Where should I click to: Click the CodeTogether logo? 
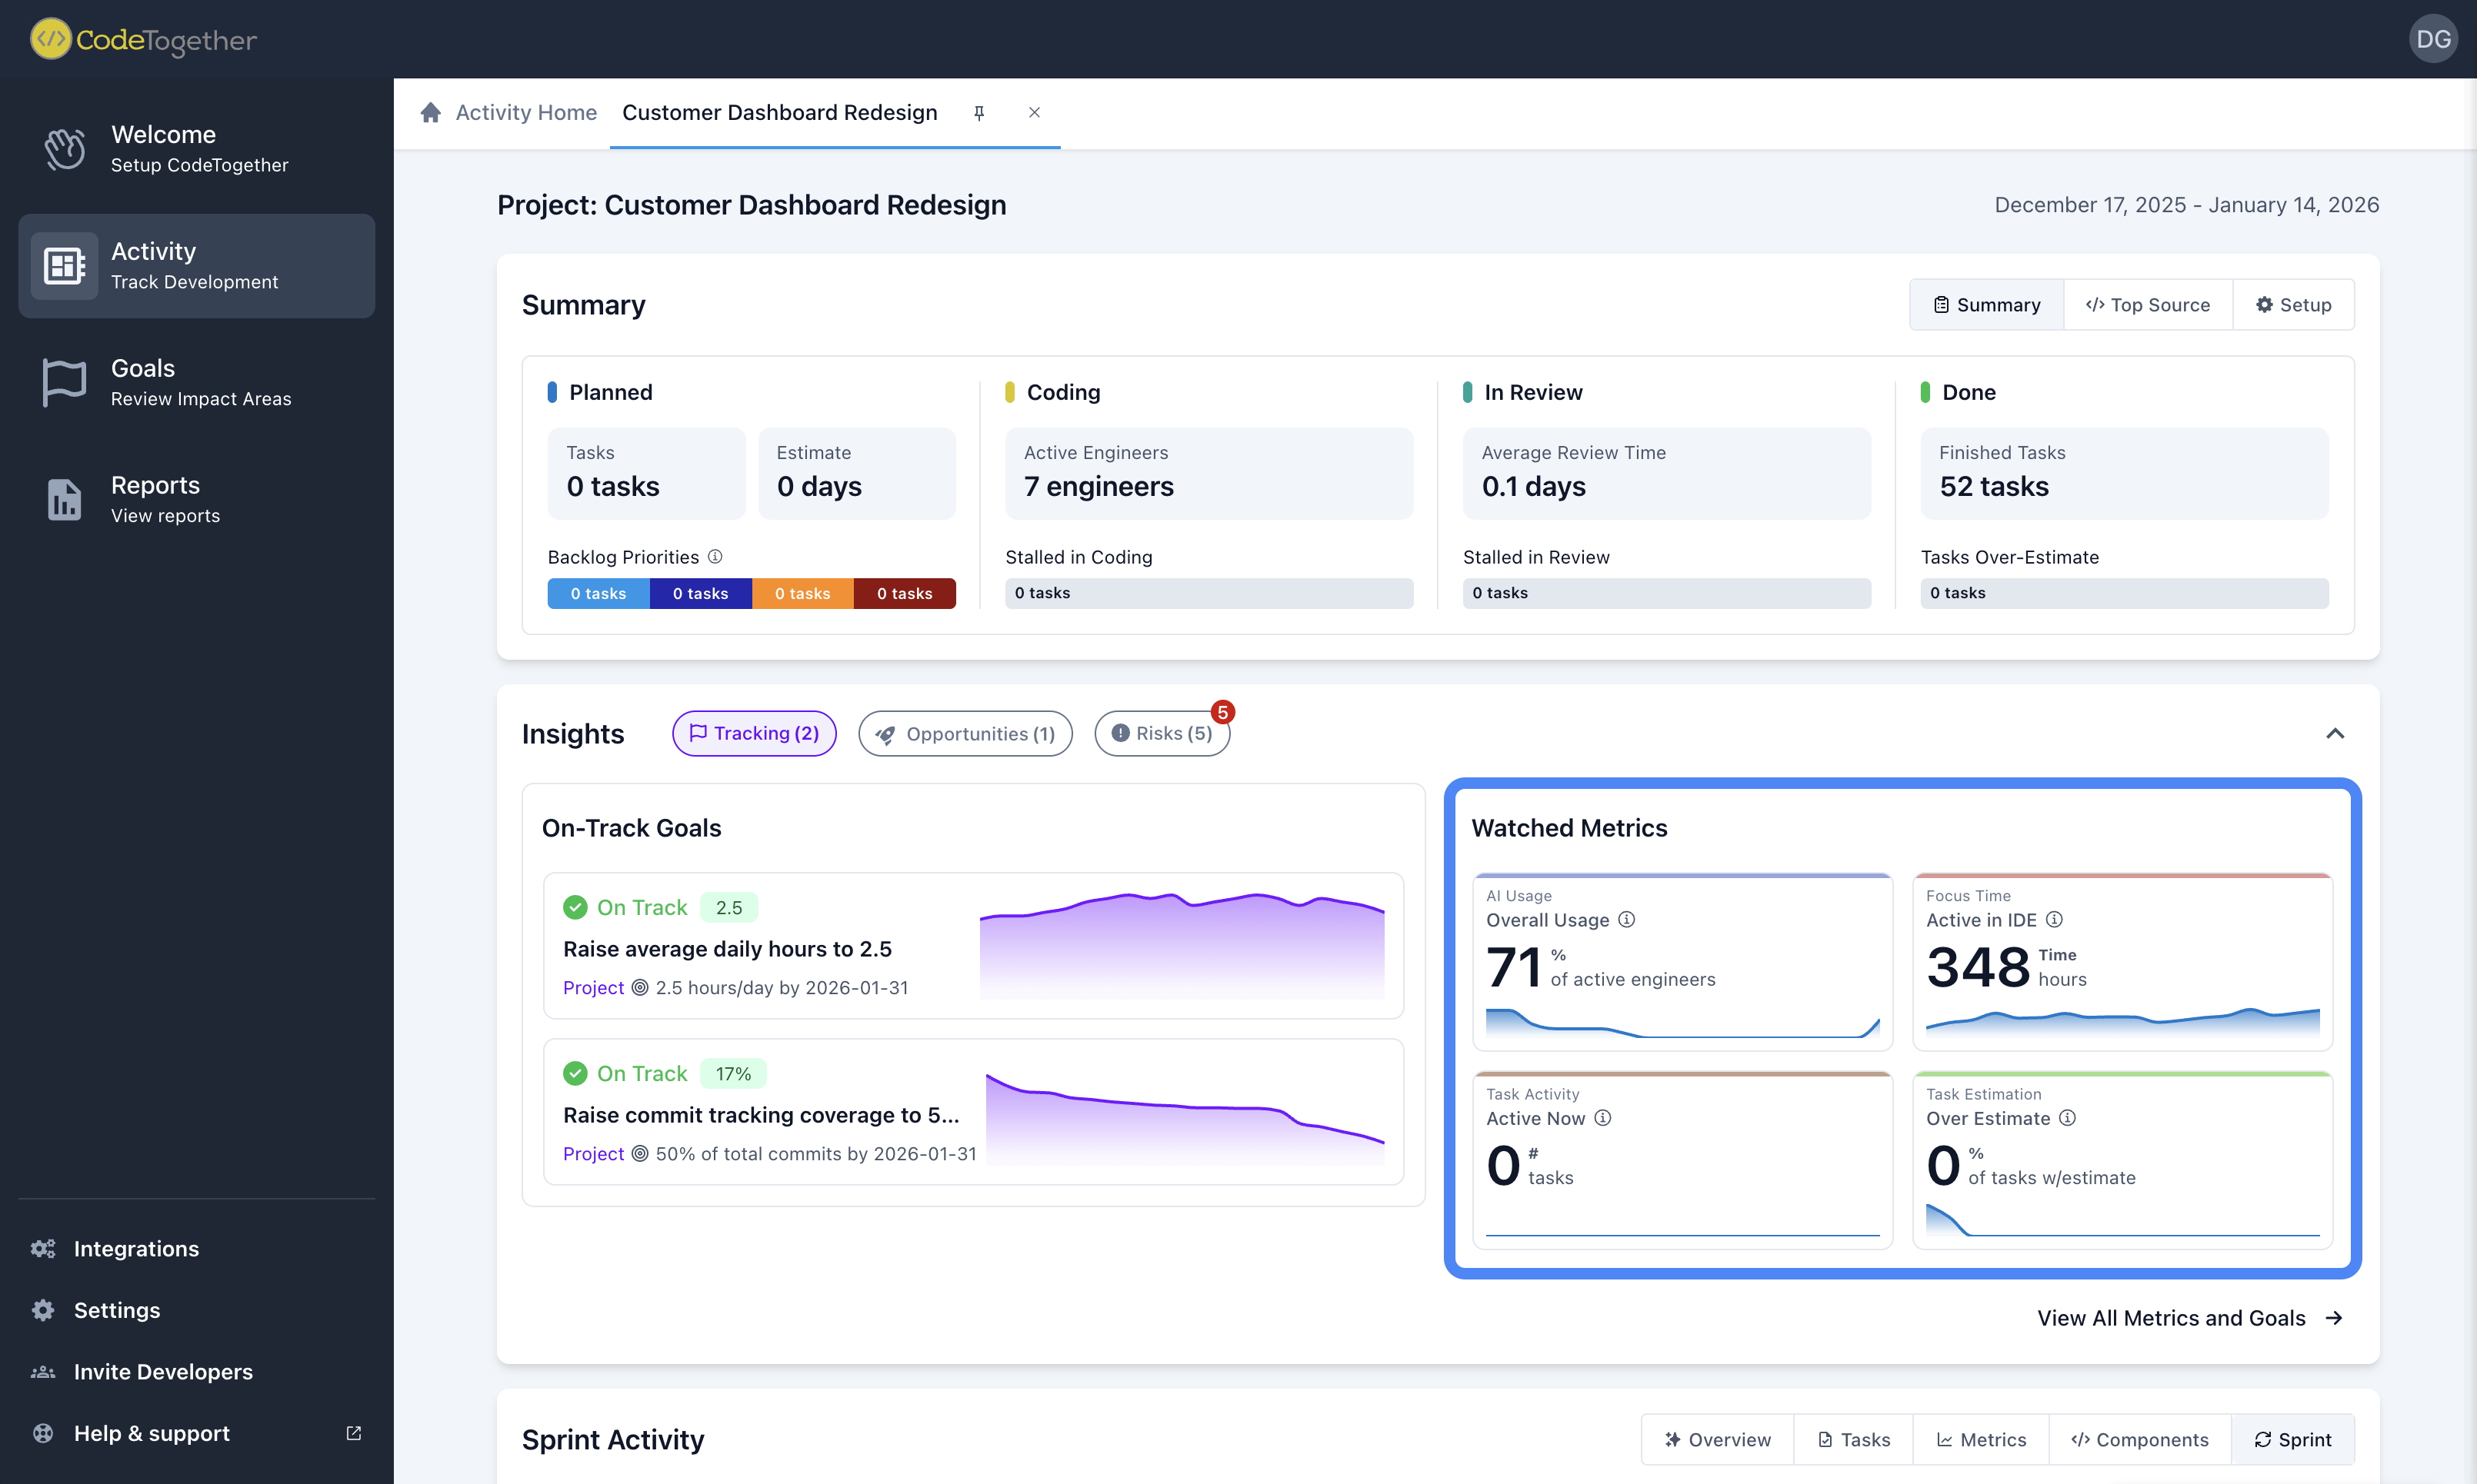pos(141,39)
